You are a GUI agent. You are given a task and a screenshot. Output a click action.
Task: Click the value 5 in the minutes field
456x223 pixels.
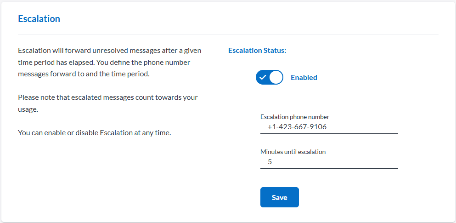[270, 162]
